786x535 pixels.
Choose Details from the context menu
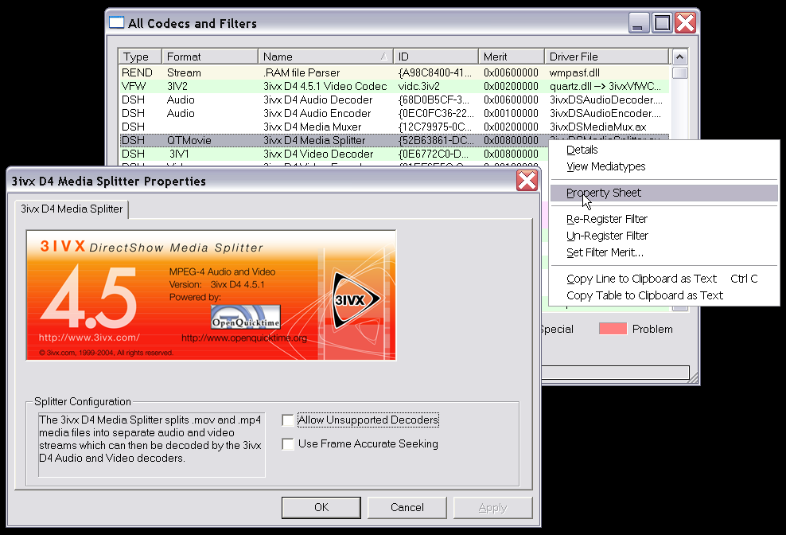coord(664,150)
